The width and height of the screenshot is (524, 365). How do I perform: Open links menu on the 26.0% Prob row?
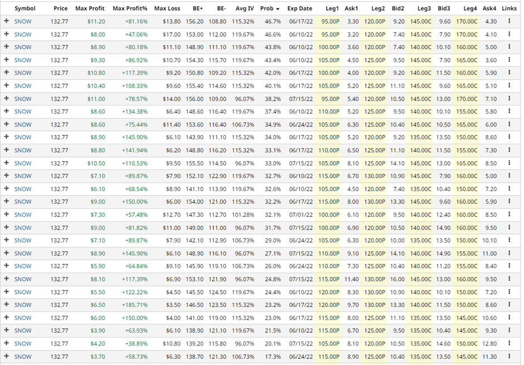tap(509, 266)
